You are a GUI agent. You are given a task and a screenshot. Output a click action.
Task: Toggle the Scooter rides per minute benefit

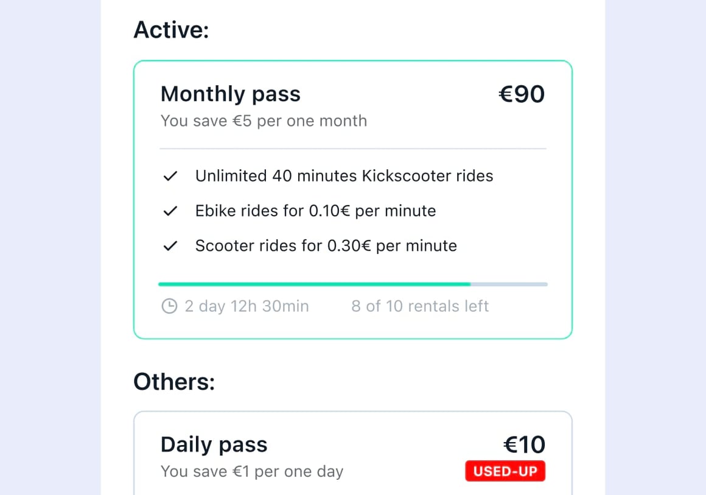[x=326, y=246]
